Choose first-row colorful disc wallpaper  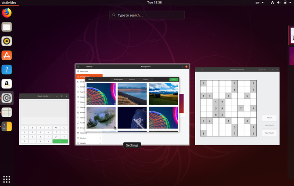pos(101,94)
